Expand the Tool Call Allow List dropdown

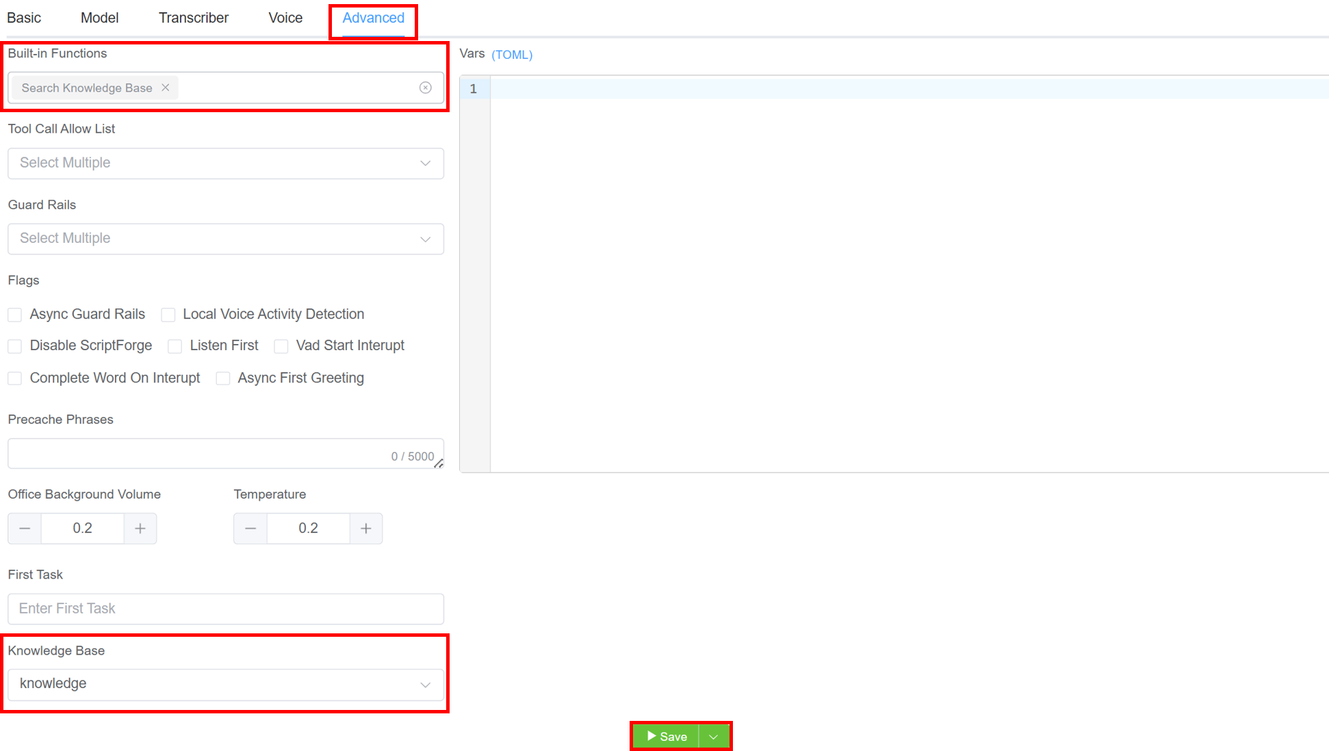(226, 163)
